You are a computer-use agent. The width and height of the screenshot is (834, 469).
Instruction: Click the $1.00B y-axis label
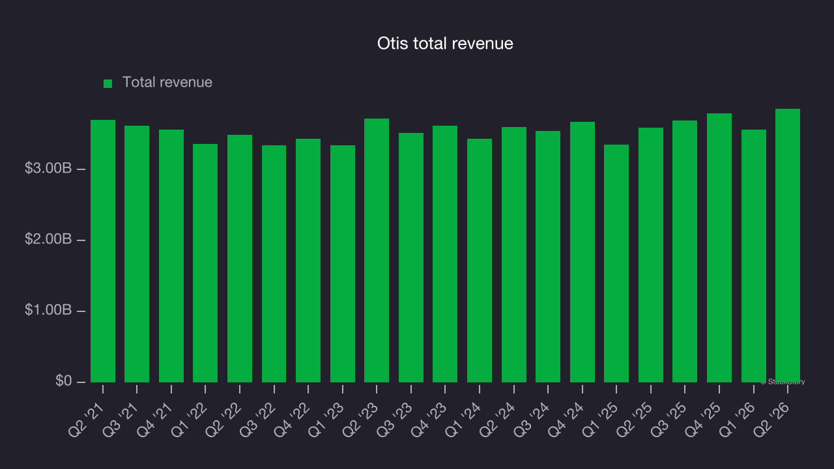point(48,310)
